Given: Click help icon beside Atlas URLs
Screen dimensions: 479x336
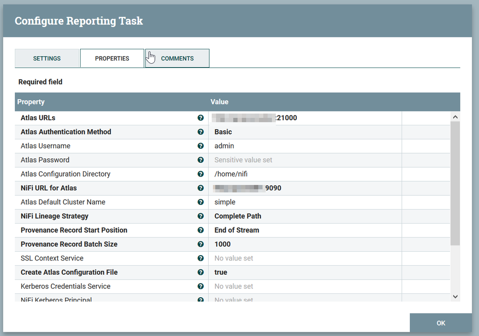Looking at the screenshot, I should click(200, 118).
